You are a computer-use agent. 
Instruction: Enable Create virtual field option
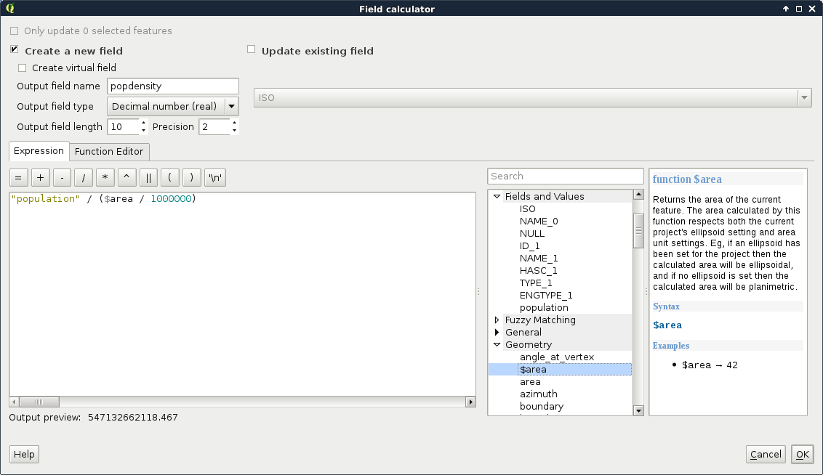click(23, 68)
